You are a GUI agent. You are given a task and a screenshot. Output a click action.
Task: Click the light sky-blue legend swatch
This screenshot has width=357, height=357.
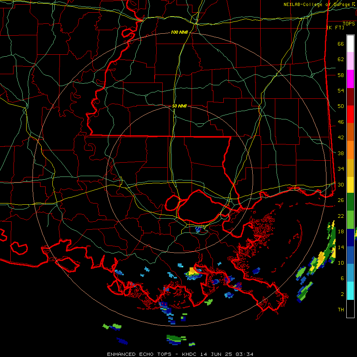coord(350,273)
